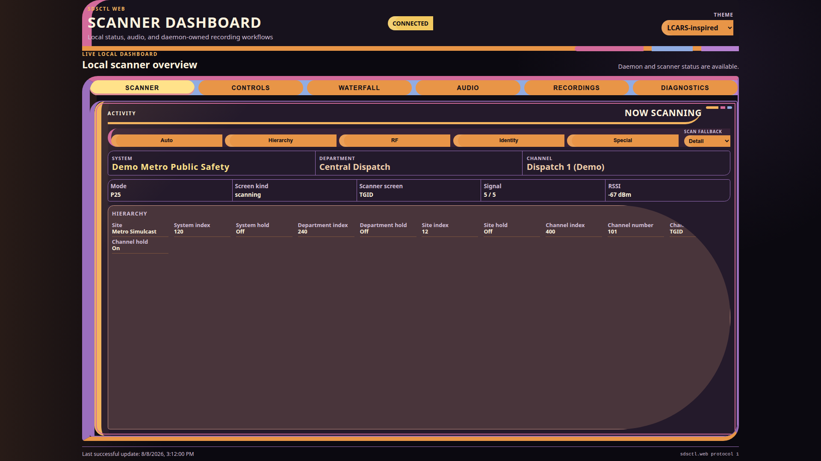Click the channel value Dispatch 1 (Demo)
Screen dimensions: 821x461
[x=566, y=167]
